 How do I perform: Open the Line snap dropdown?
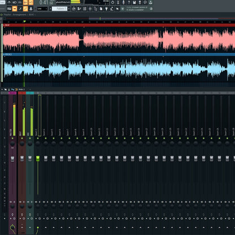coord(42,8)
